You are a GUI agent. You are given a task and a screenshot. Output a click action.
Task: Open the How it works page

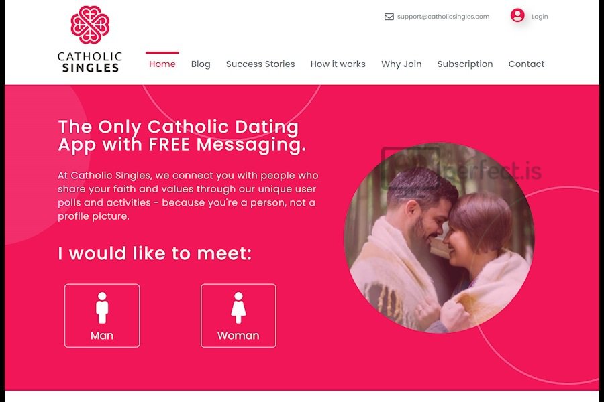pyautogui.click(x=338, y=64)
